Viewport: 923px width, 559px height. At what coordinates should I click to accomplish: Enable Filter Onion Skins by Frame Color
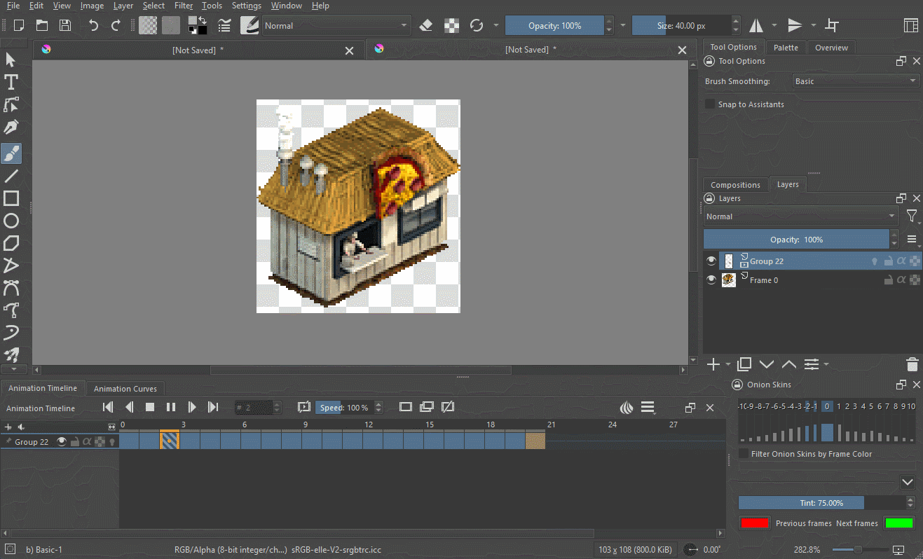click(744, 454)
